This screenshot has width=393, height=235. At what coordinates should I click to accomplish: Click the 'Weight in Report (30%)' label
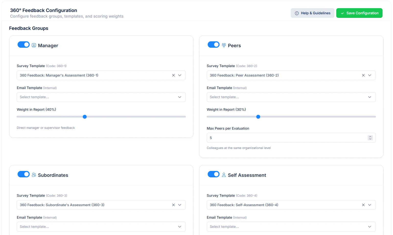click(226, 109)
